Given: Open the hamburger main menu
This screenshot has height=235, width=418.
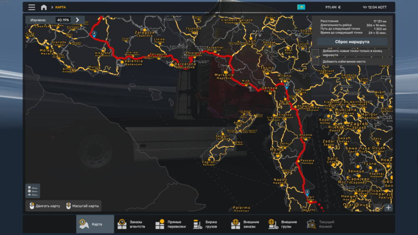Looking at the screenshot, I should coord(32,7).
